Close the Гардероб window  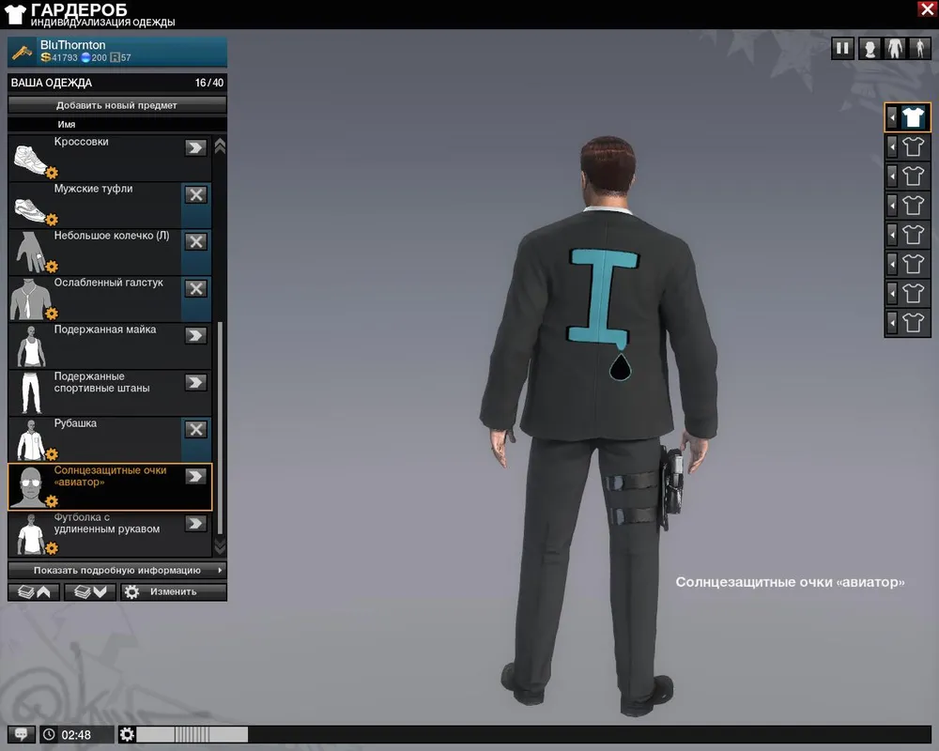coord(927,9)
